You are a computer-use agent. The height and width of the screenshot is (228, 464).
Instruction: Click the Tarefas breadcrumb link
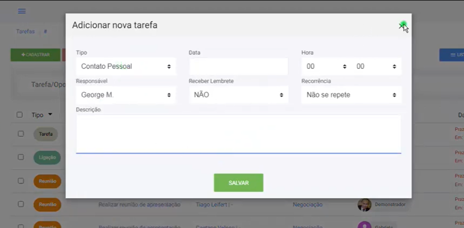coord(25,31)
